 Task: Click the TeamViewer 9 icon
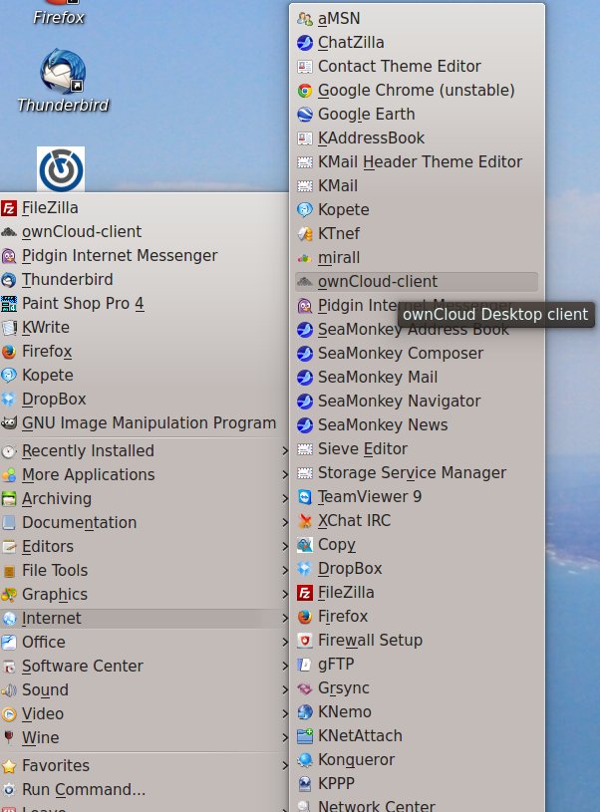pyautogui.click(x=305, y=497)
